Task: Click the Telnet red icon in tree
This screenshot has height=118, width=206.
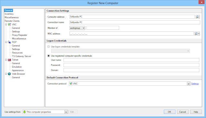Action: click(x=9, y=60)
